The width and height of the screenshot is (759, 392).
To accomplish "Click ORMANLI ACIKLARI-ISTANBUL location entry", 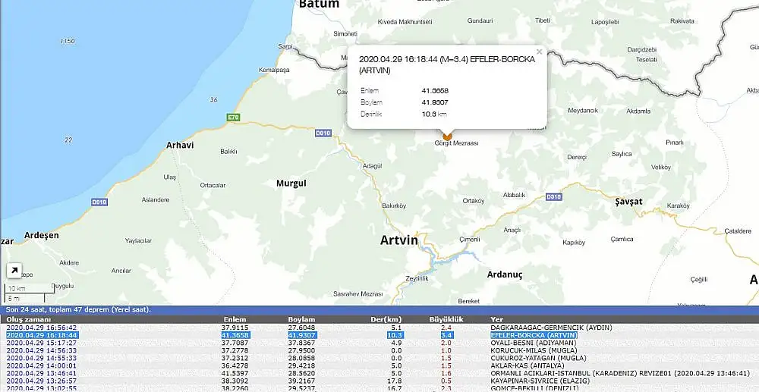I will [x=620, y=374].
